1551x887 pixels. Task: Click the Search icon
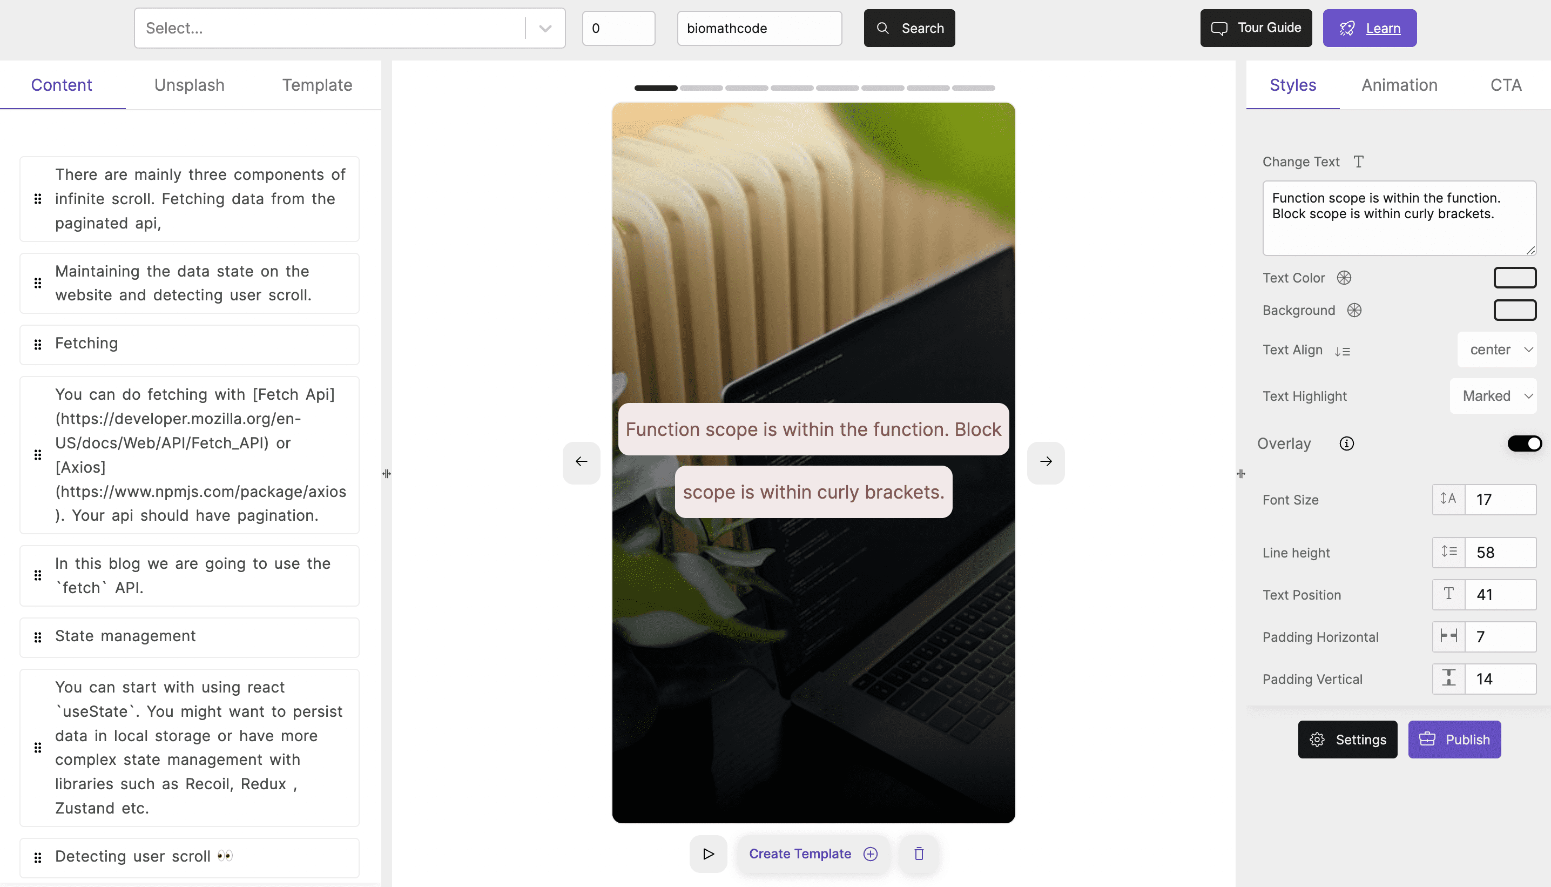(882, 28)
